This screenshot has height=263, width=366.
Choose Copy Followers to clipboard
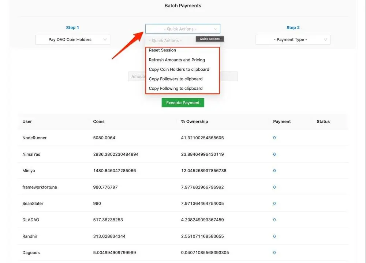(x=176, y=79)
